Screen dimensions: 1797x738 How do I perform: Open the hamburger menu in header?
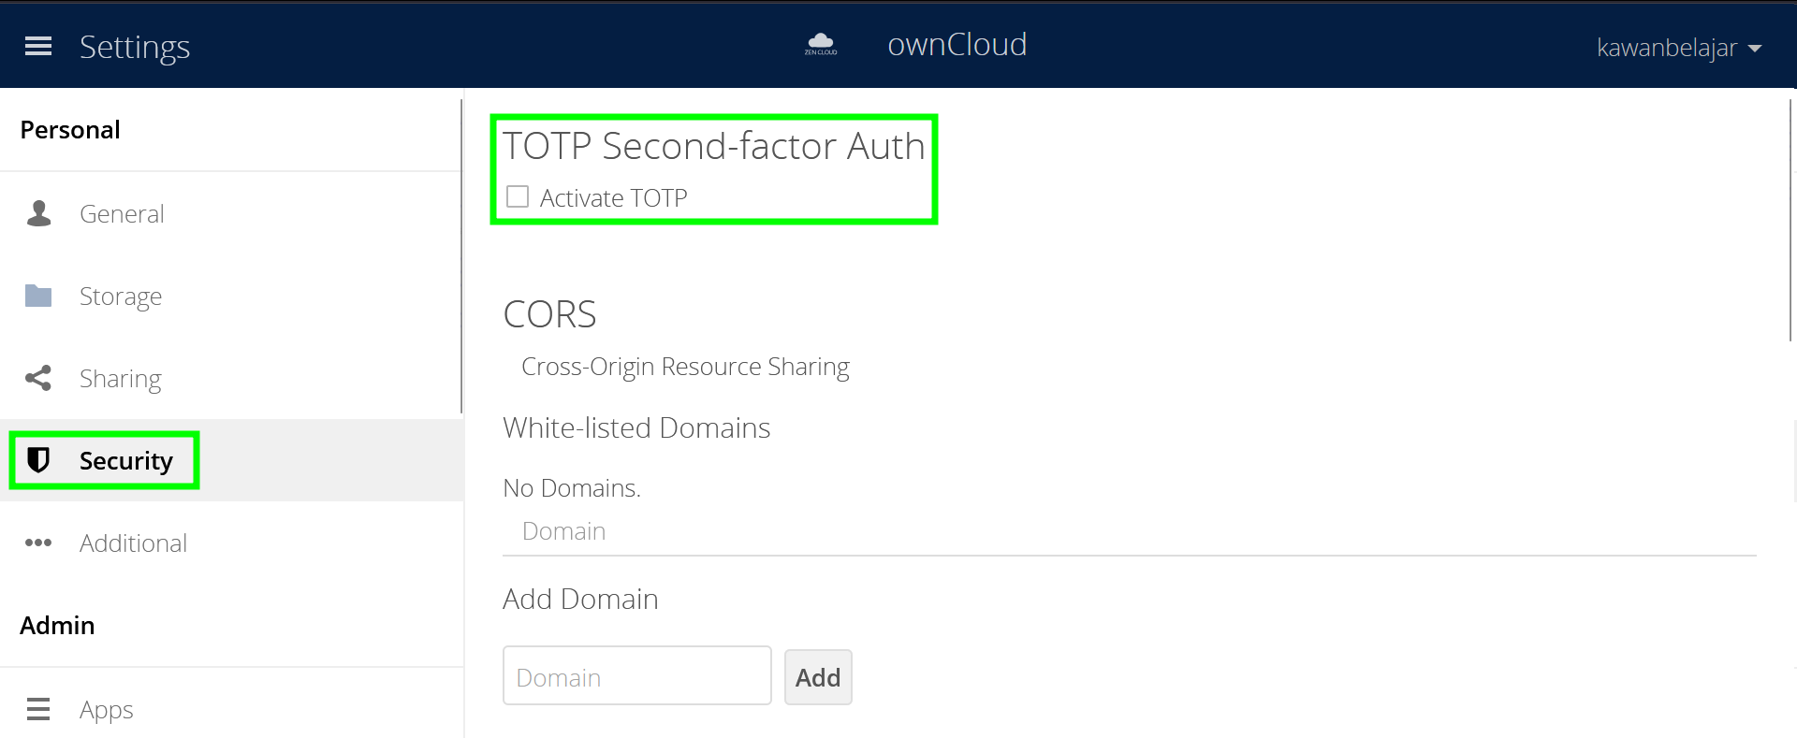(38, 46)
